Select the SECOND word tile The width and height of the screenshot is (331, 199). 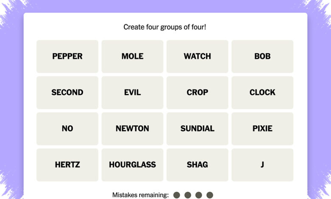click(x=67, y=93)
